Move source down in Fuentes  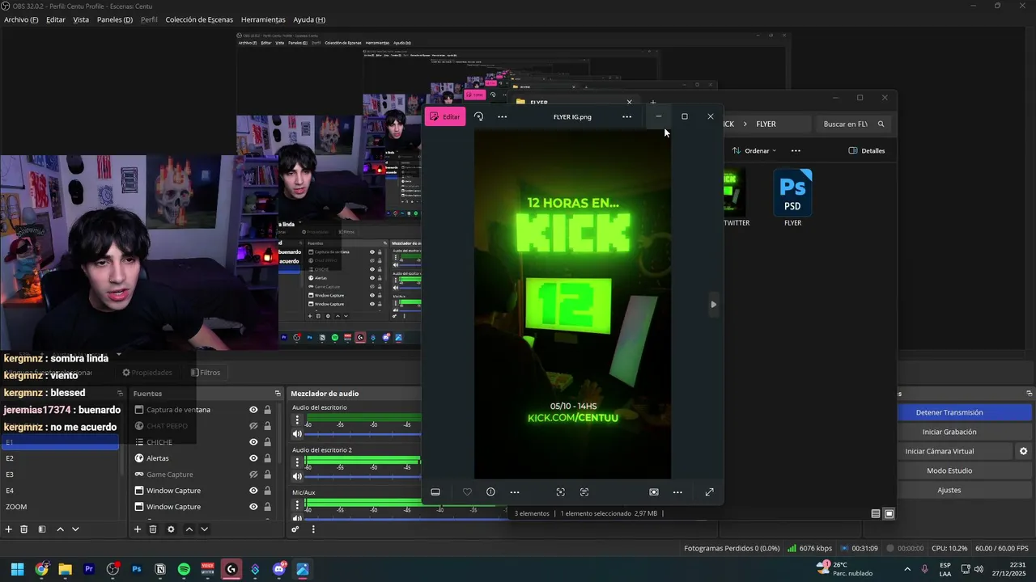(x=204, y=529)
